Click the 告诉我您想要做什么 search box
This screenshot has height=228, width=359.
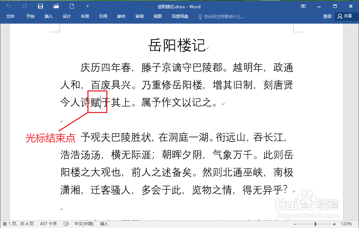click(x=224, y=17)
